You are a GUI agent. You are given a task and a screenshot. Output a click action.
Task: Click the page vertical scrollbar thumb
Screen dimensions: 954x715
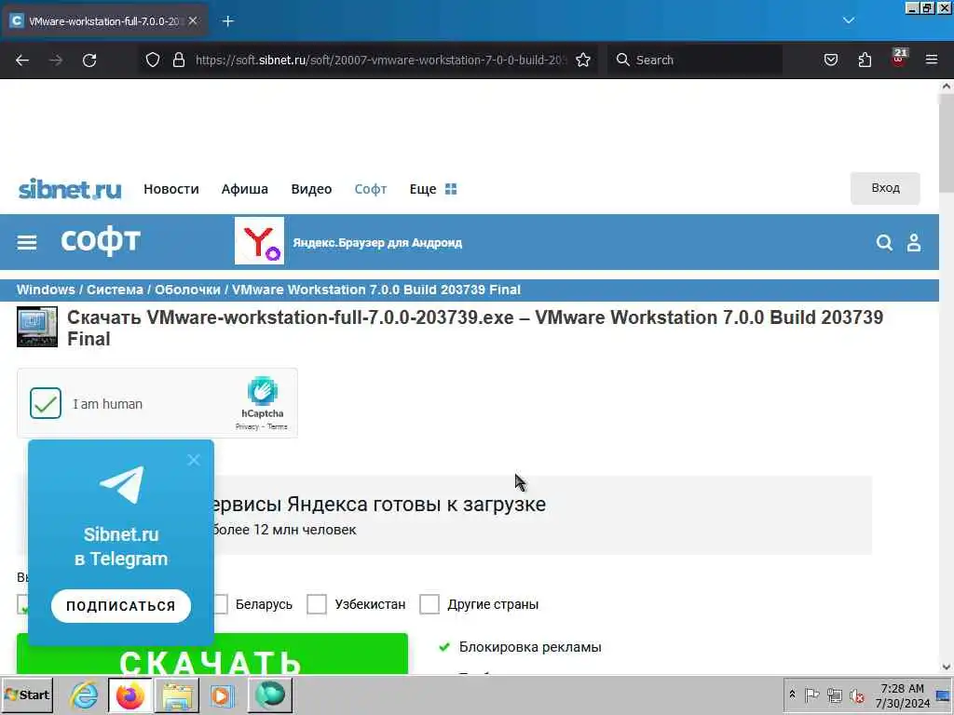947,143
